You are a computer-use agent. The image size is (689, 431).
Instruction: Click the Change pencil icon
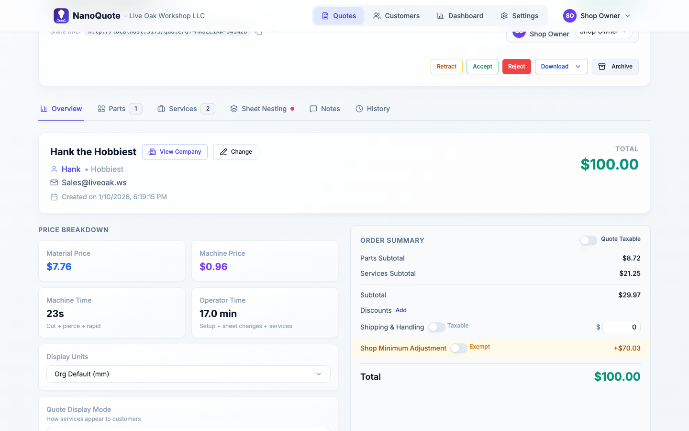tap(224, 151)
